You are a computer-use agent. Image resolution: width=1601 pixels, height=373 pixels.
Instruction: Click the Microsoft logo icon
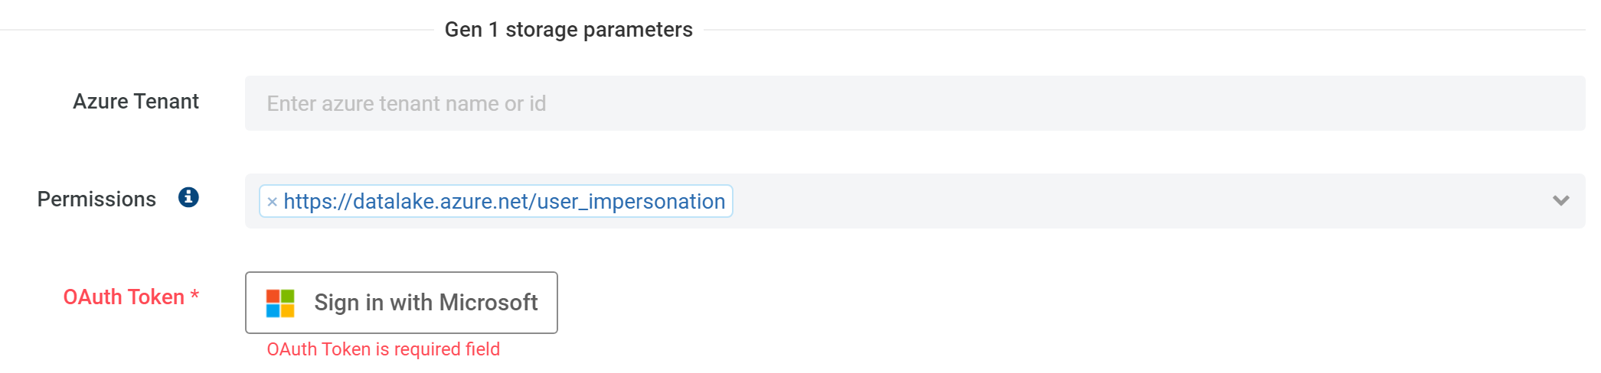point(280,303)
